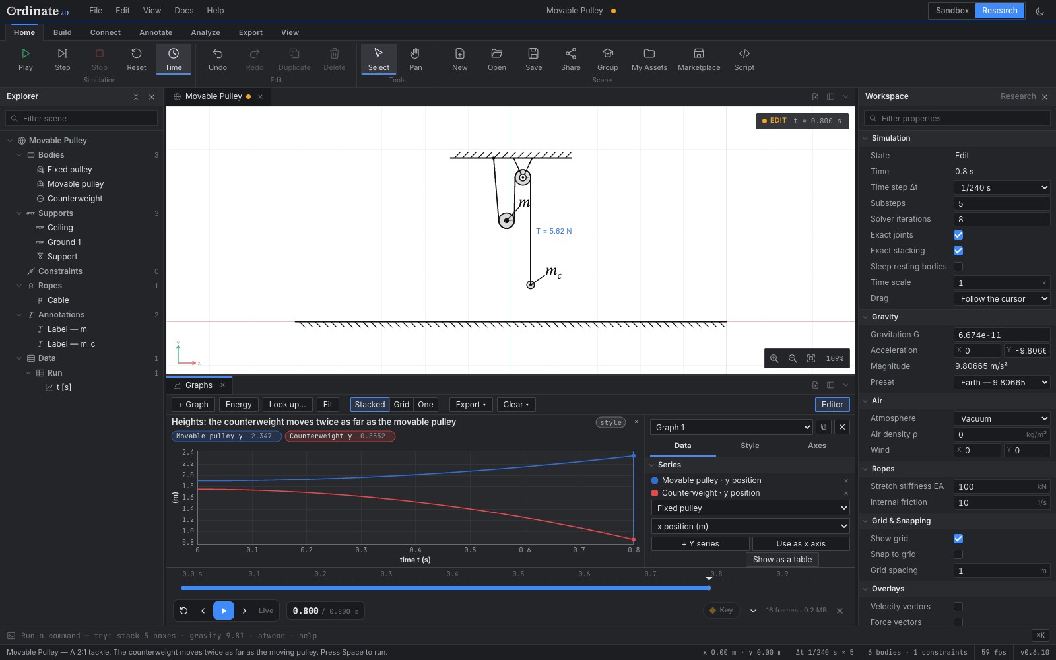Advance one frame with Step tool
1056x660 pixels.
click(x=63, y=59)
